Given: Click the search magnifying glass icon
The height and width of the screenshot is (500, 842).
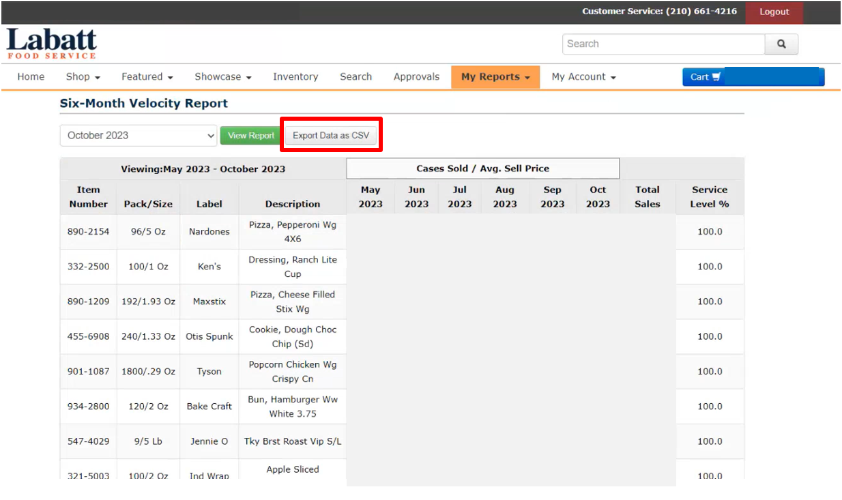Looking at the screenshot, I should tap(781, 44).
